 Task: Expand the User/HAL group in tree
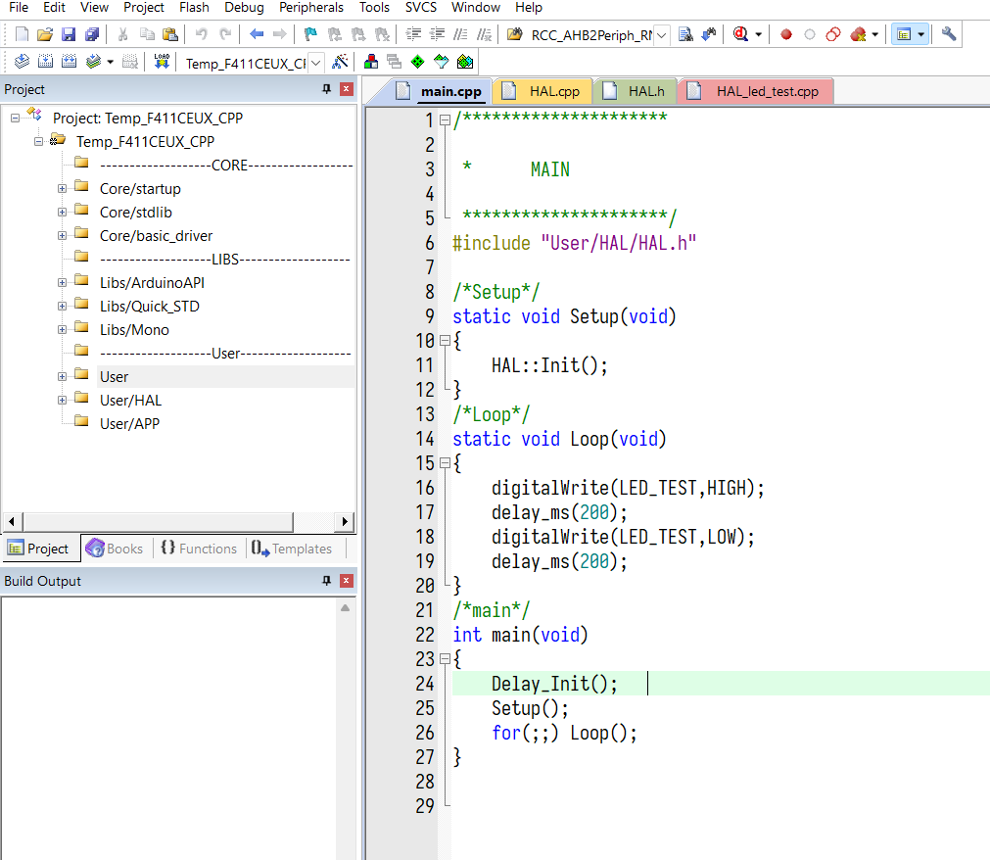pyautogui.click(x=62, y=400)
